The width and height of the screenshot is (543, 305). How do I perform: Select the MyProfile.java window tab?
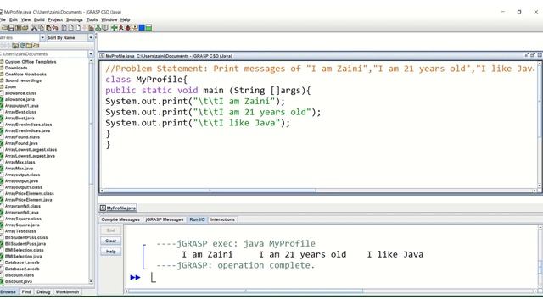point(118,208)
